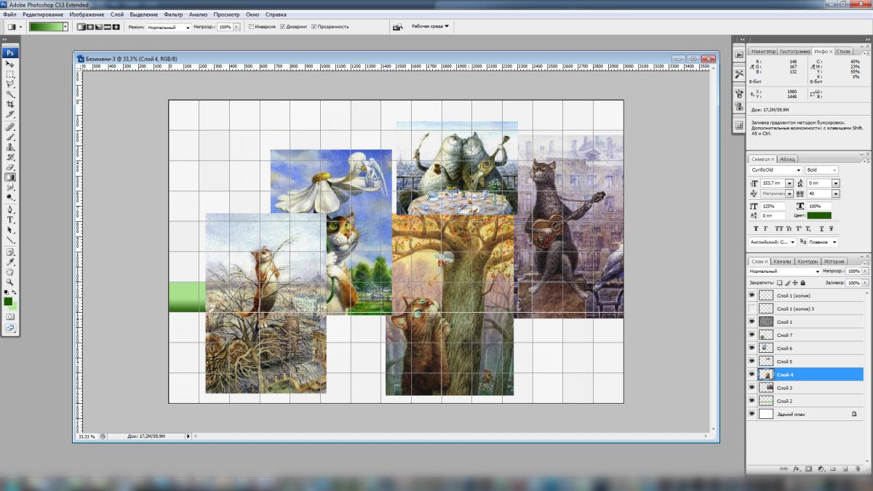Select the Pen tool
Image resolution: width=873 pixels, height=491 pixels.
tap(10, 209)
